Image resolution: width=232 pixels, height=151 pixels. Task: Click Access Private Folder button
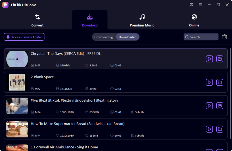[24, 37]
